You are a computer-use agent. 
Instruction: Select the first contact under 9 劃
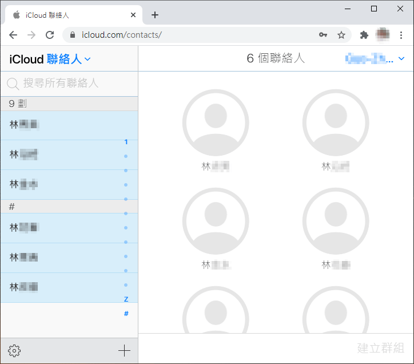(69, 125)
